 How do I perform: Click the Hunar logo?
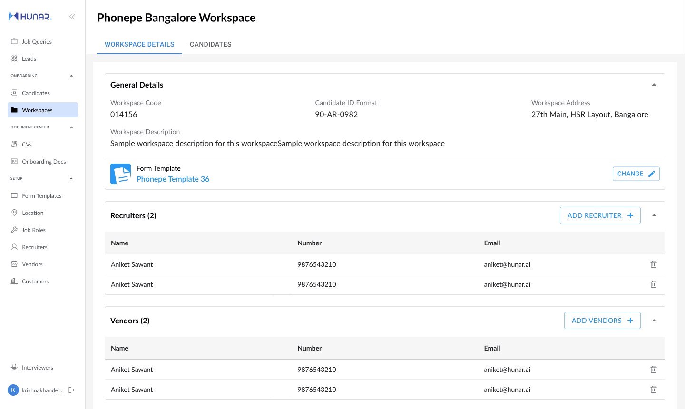[x=30, y=17]
